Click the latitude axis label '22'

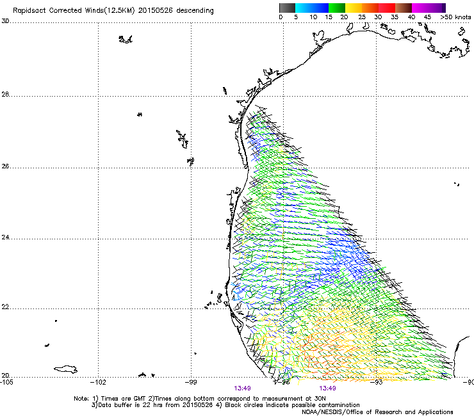coord(5,307)
